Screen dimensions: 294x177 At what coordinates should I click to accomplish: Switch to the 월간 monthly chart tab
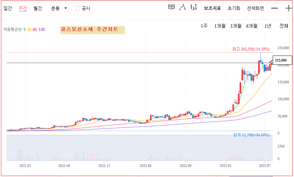click(38, 8)
